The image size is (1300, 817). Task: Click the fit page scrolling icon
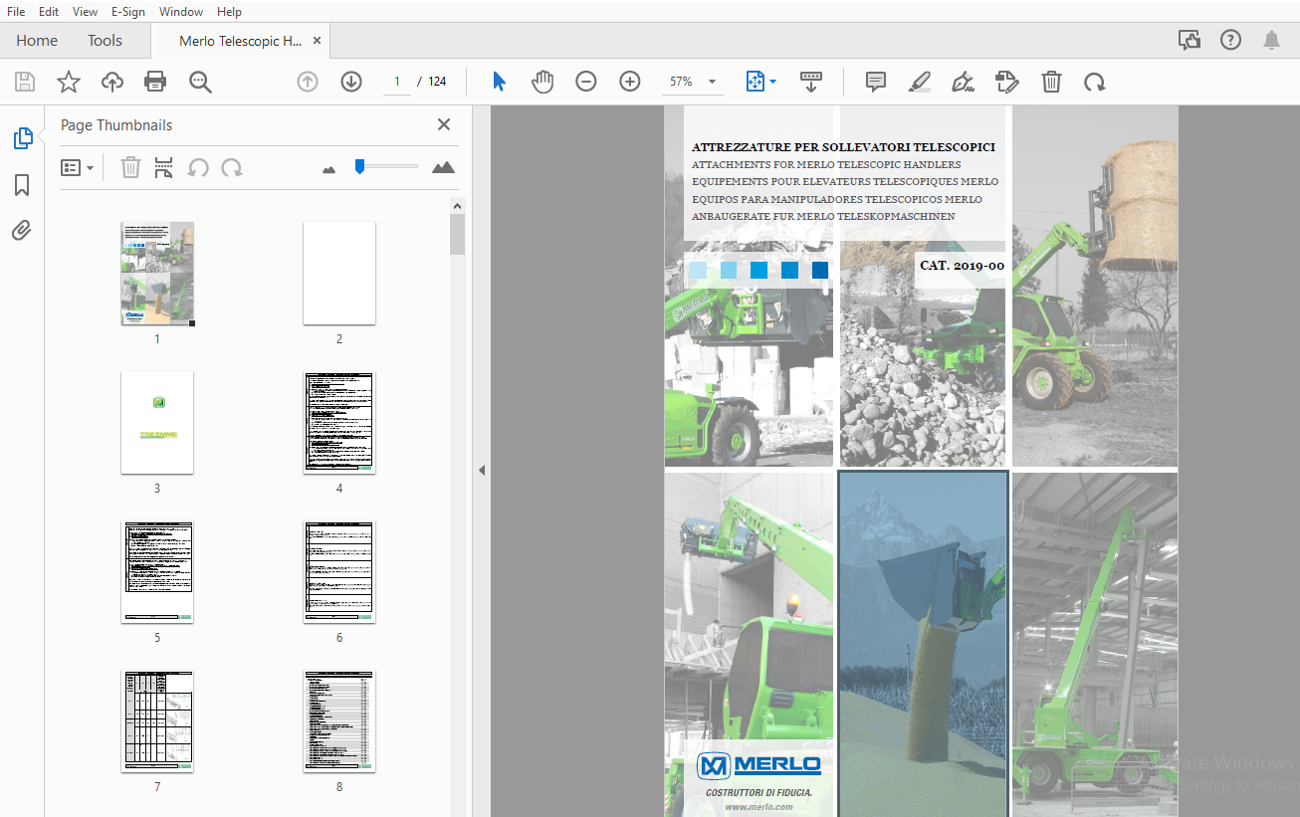pyautogui.click(x=755, y=82)
